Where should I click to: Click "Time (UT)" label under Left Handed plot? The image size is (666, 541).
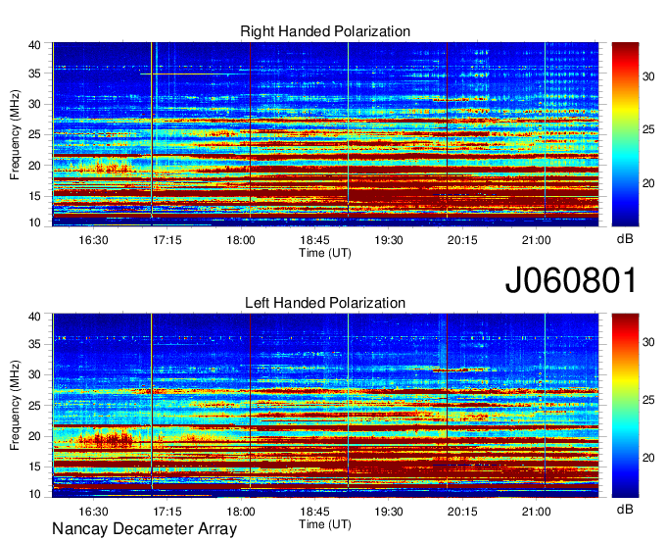click(x=325, y=524)
